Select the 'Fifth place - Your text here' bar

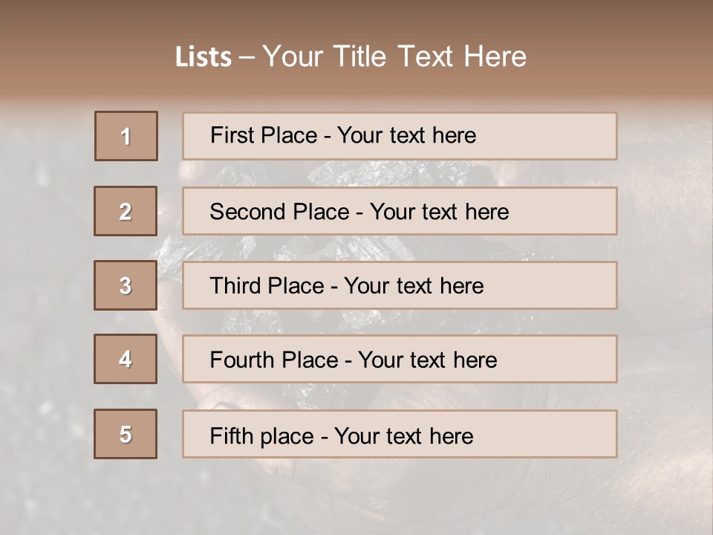click(400, 434)
